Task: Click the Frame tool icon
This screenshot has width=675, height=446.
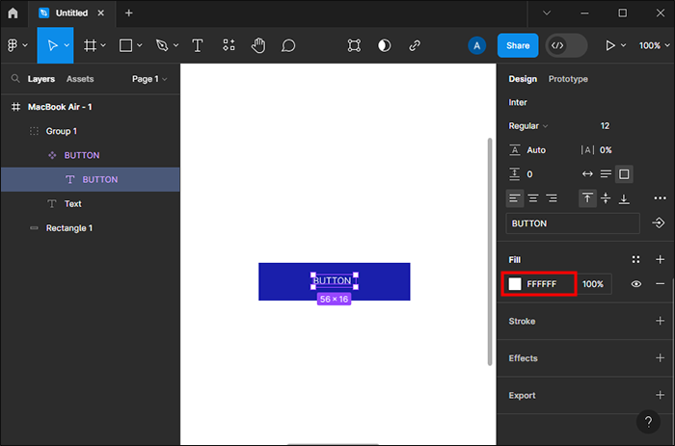Action: click(x=91, y=45)
